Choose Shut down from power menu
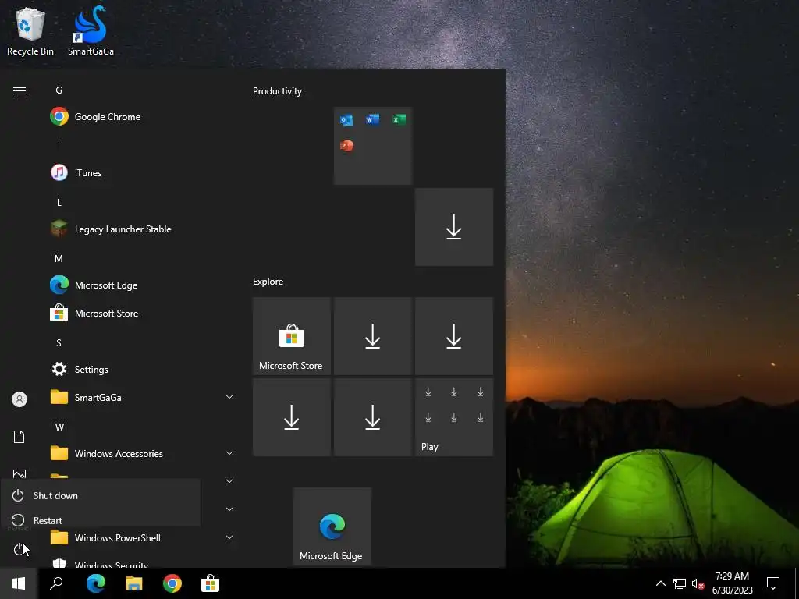799x599 pixels. [101, 495]
